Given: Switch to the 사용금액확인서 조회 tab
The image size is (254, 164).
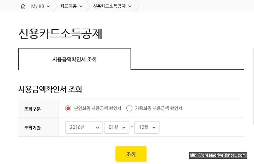Looking at the screenshot, I should [x=74, y=59].
